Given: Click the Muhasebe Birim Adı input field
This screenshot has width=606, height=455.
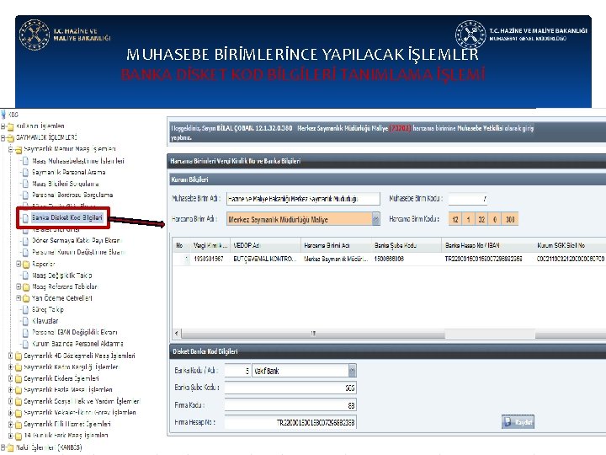Looking at the screenshot, I should (303, 199).
